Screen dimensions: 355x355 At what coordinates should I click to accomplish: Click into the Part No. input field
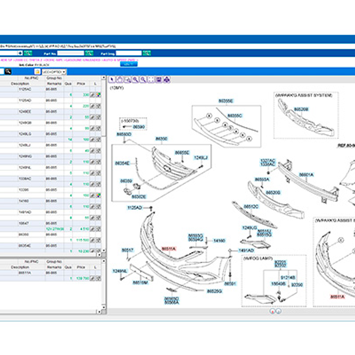pyautogui.click(x=70, y=54)
